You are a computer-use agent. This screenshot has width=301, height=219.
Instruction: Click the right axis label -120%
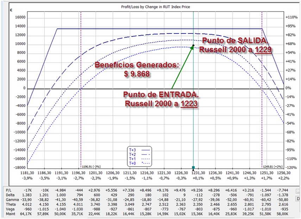tap(291, 168)
